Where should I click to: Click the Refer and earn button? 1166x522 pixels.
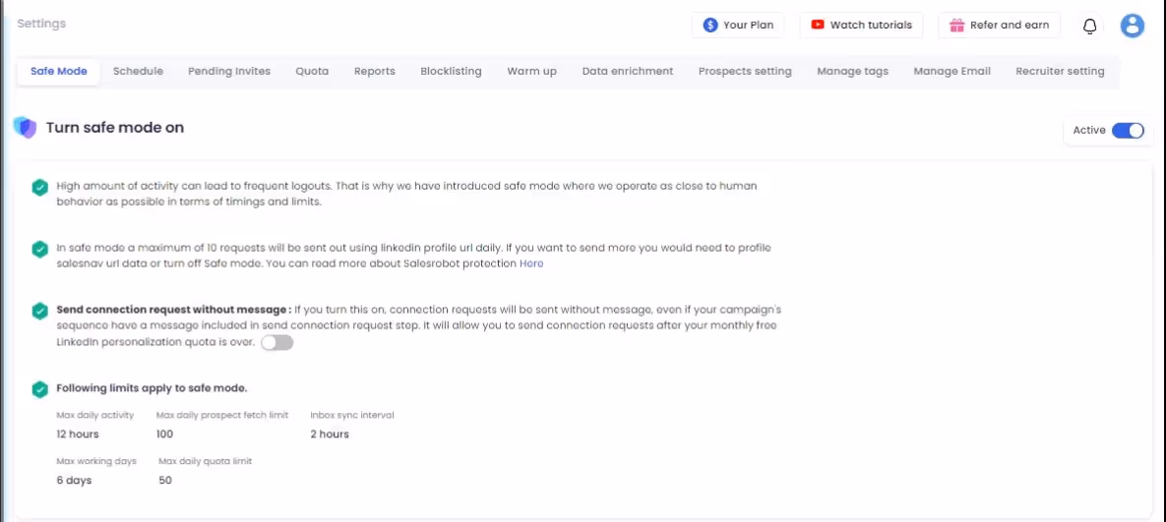(1000, 26)
